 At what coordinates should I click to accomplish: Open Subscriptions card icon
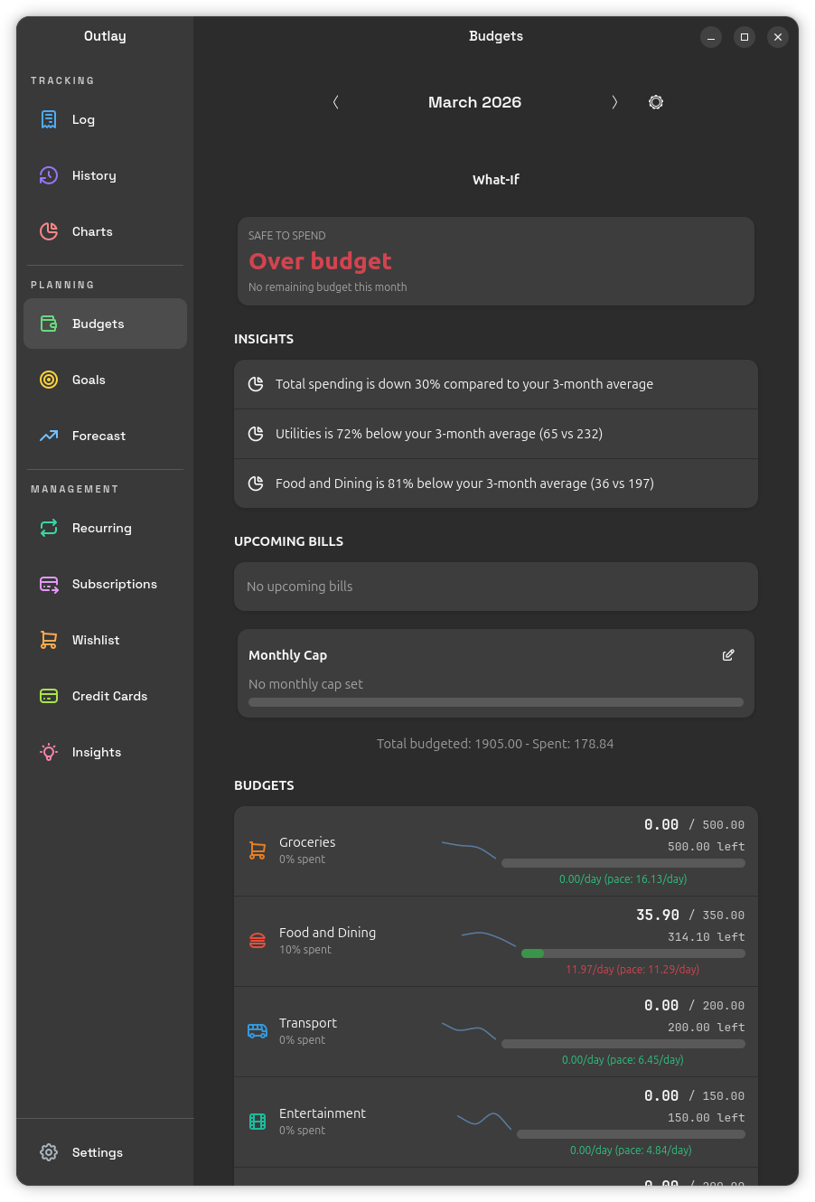pos(49,584)
